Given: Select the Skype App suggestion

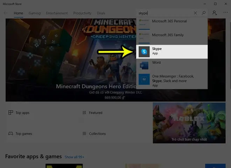Looking at the screenshot, I should (x=172, y=52).
